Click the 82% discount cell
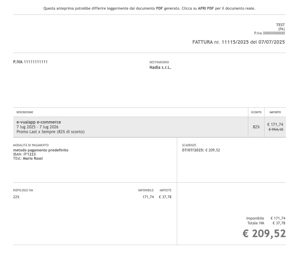The width and height of the screenshot is (307, 276). 256,127
